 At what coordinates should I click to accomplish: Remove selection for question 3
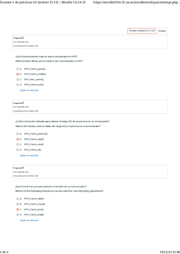click(29, 220)
